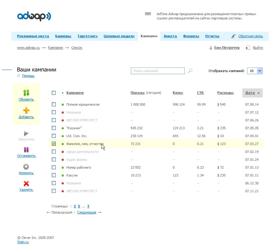Click the magnifier search icon

[190, 71]
